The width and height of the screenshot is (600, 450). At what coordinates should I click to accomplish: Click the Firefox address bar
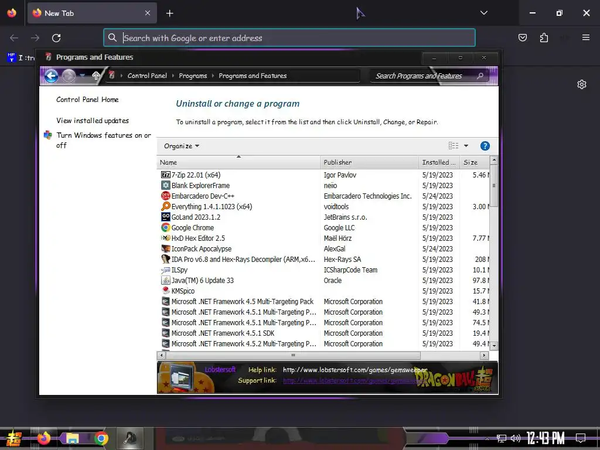coord(289,37)
